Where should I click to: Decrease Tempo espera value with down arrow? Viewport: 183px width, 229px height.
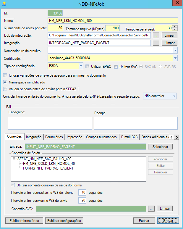175,29
